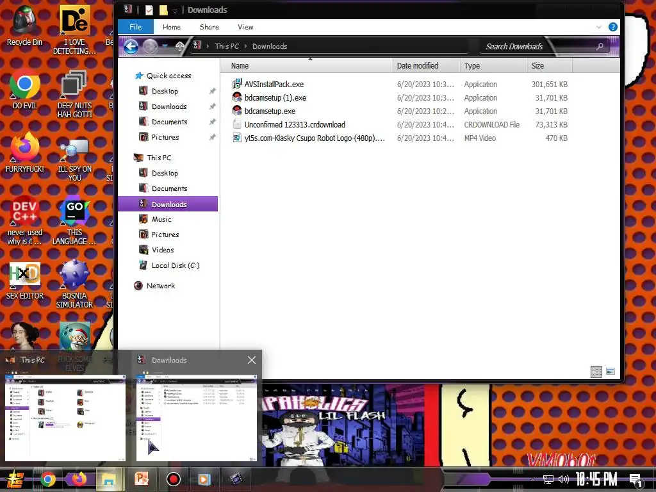Open the View ribbon tab
Screen dimensions: 656x492
point(245,27)
